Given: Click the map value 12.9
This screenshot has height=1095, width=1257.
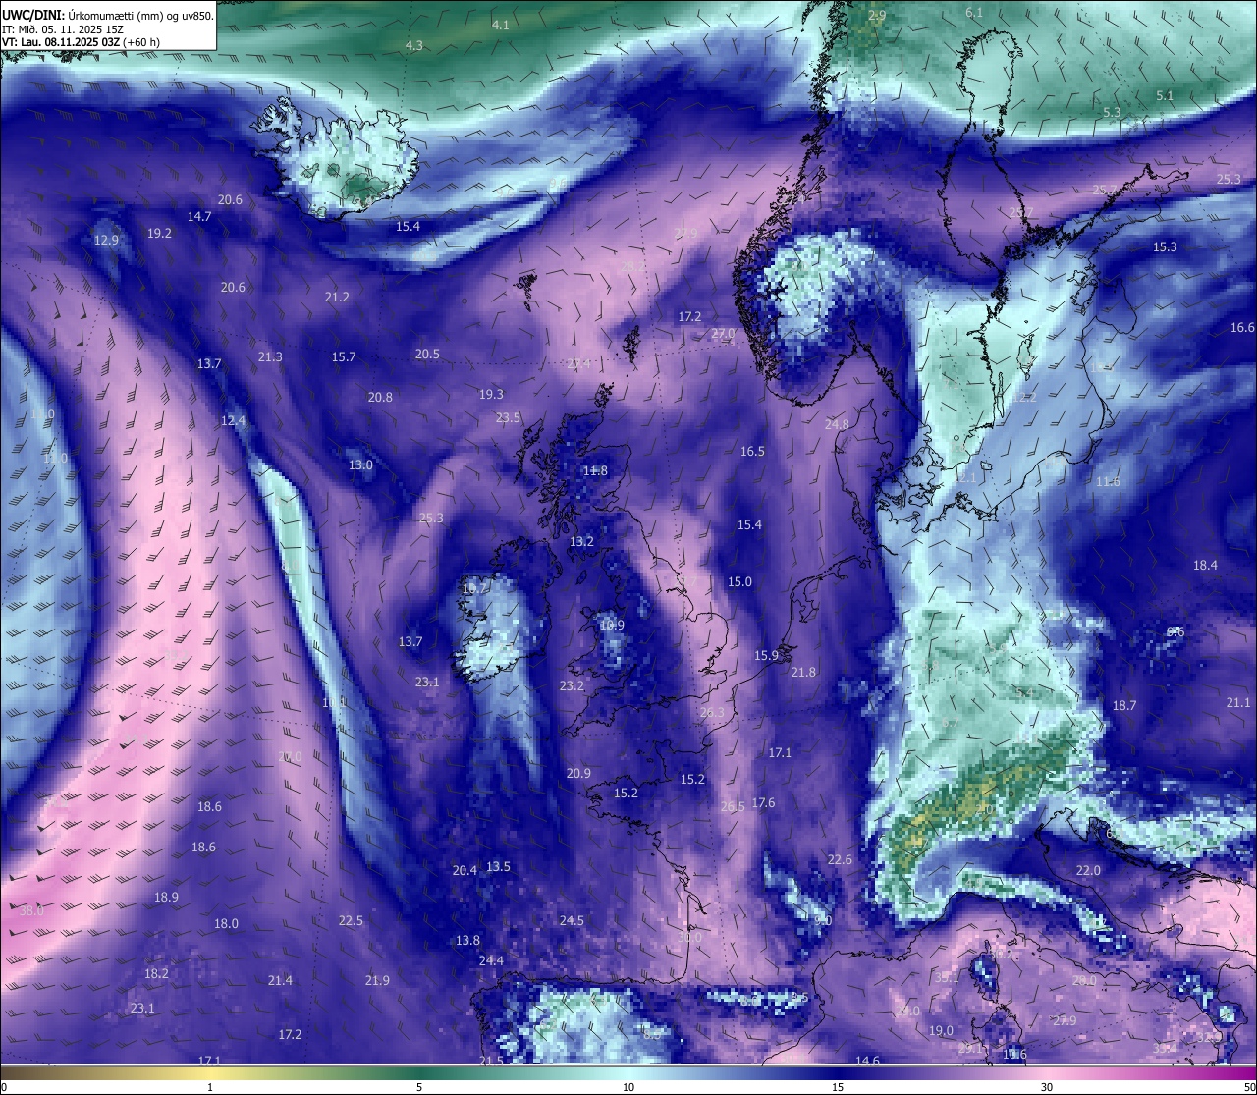Looking at the screenshot, I should [106, 241].
